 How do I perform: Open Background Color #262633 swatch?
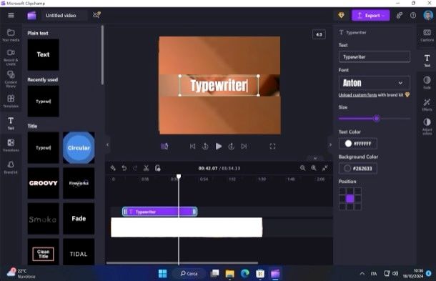pos(358,168)
